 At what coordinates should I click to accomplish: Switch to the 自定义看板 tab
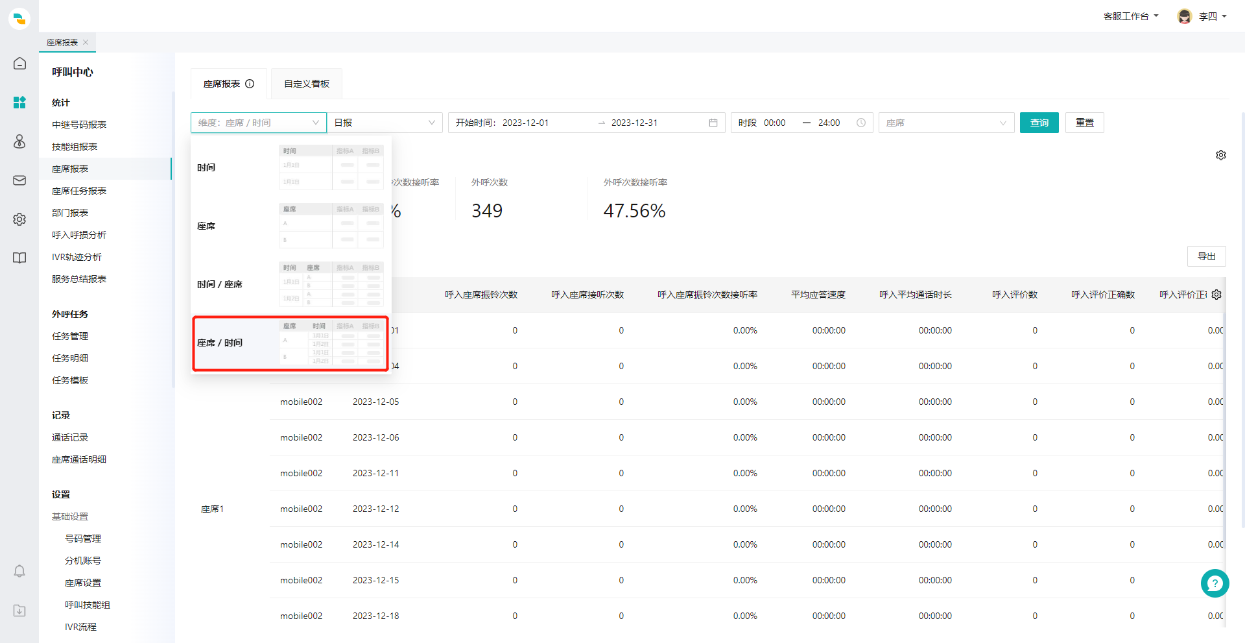(x=307, y=84)
